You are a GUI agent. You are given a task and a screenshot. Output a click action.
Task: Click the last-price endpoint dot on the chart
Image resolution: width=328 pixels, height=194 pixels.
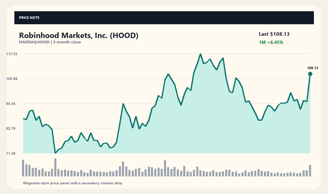310,74
